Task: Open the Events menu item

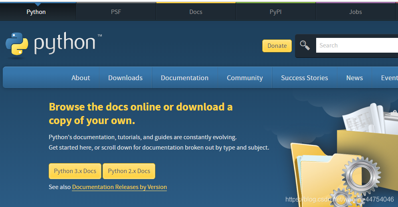Action: tap(389, 78)
